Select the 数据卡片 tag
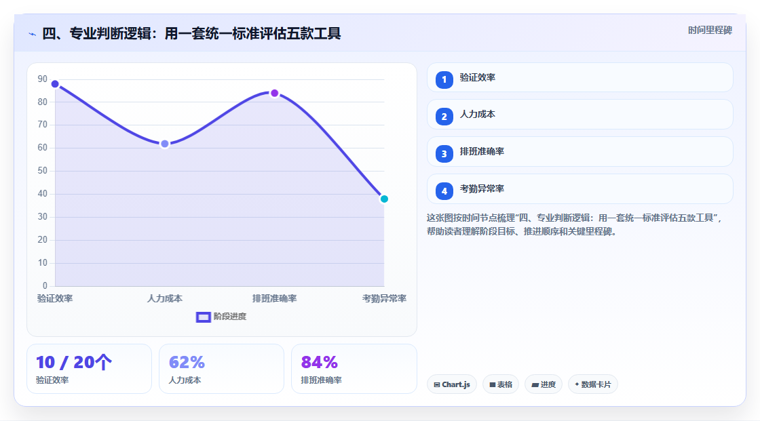The height and width of the screenshot is (421, 760). (x=593, y=384)
